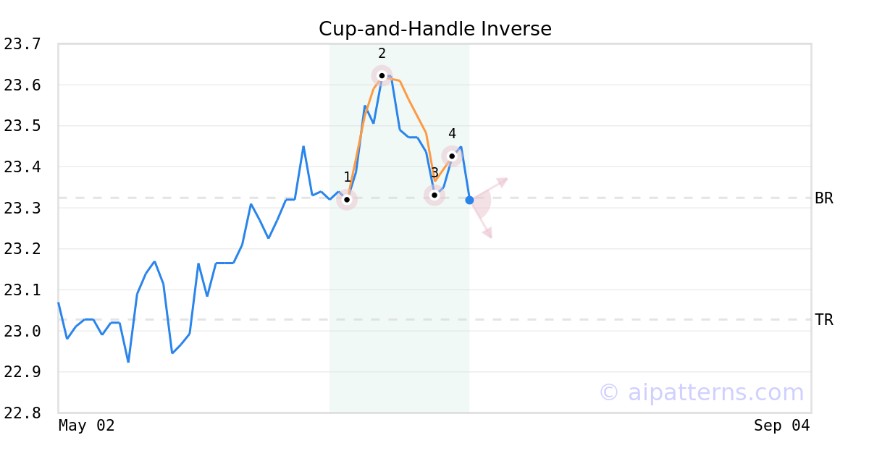Click the downward pink projection arrow
The height and width of the screenshot is (456, 869).
click(482, 220)
